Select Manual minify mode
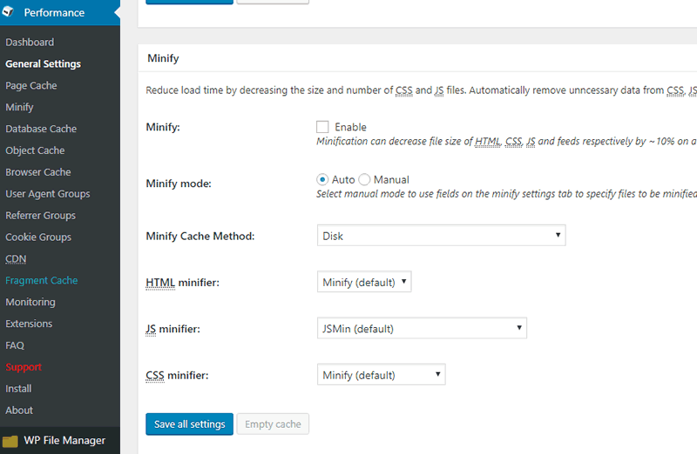This screenshot has width=697, height=454. pyautogui.click(x=364, y=180)
